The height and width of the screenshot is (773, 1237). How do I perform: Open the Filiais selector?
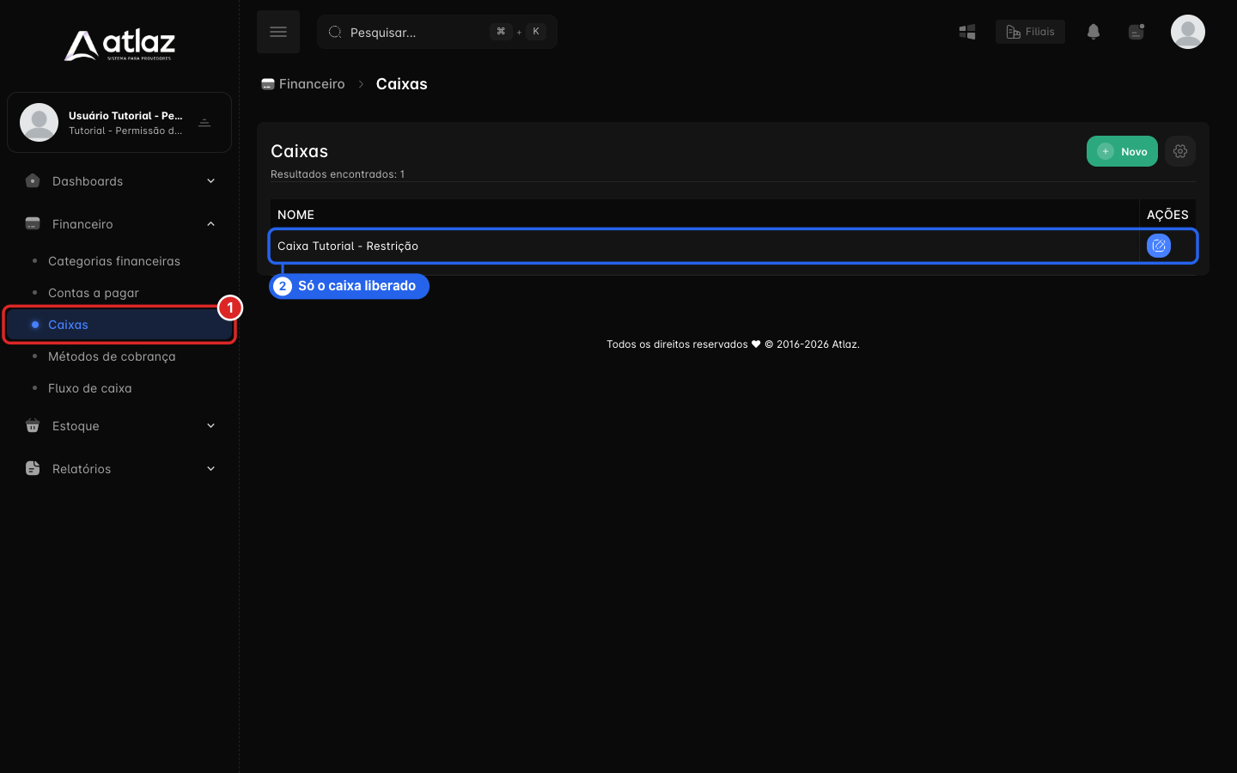tap(1030, 32)
